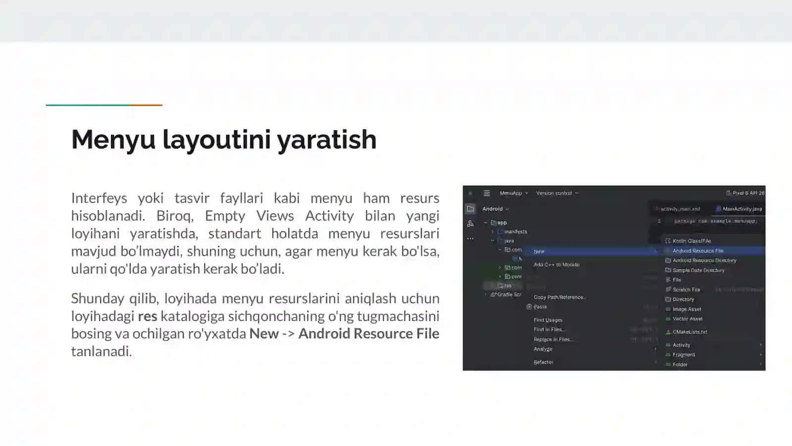Viewport: 792px width, 446px height.
Task: Click the Fragment android icon
Action: click(668, 355)
